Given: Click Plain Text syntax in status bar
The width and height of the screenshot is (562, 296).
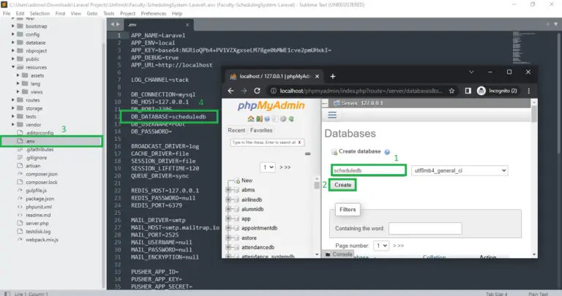Looking at the screenshot, I should (x=538, y=294).
